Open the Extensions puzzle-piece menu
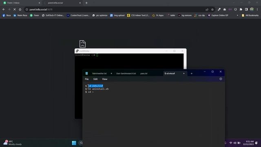The height and width of the screenshot is (147, 261). pos(241,9)
